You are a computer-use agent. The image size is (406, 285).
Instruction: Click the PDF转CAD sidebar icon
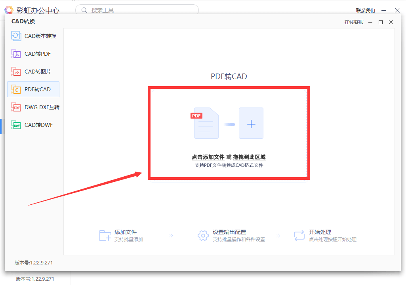click(x=16, y=89)
